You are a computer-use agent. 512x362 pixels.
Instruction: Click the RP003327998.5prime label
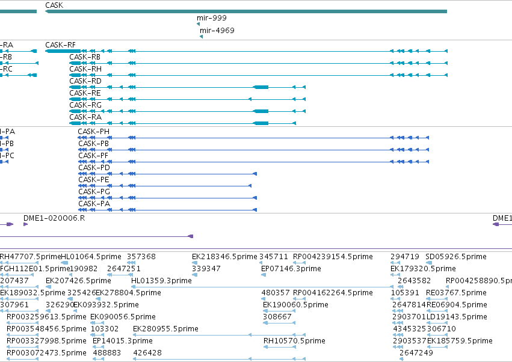click(x=46, y=341)
